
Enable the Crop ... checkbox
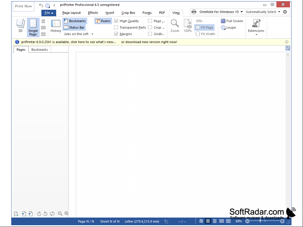tap(150, 27)
